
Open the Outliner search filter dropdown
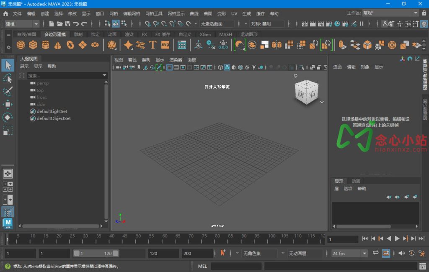pos(104,75)
